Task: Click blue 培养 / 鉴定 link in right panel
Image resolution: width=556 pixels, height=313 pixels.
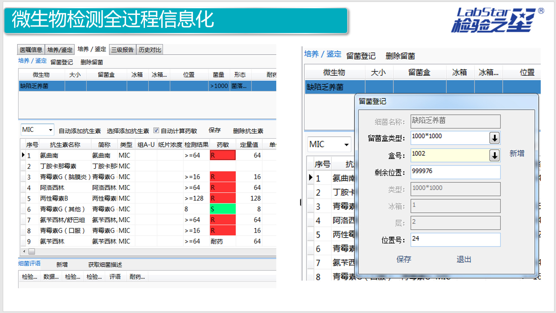Action: [323, 54]
